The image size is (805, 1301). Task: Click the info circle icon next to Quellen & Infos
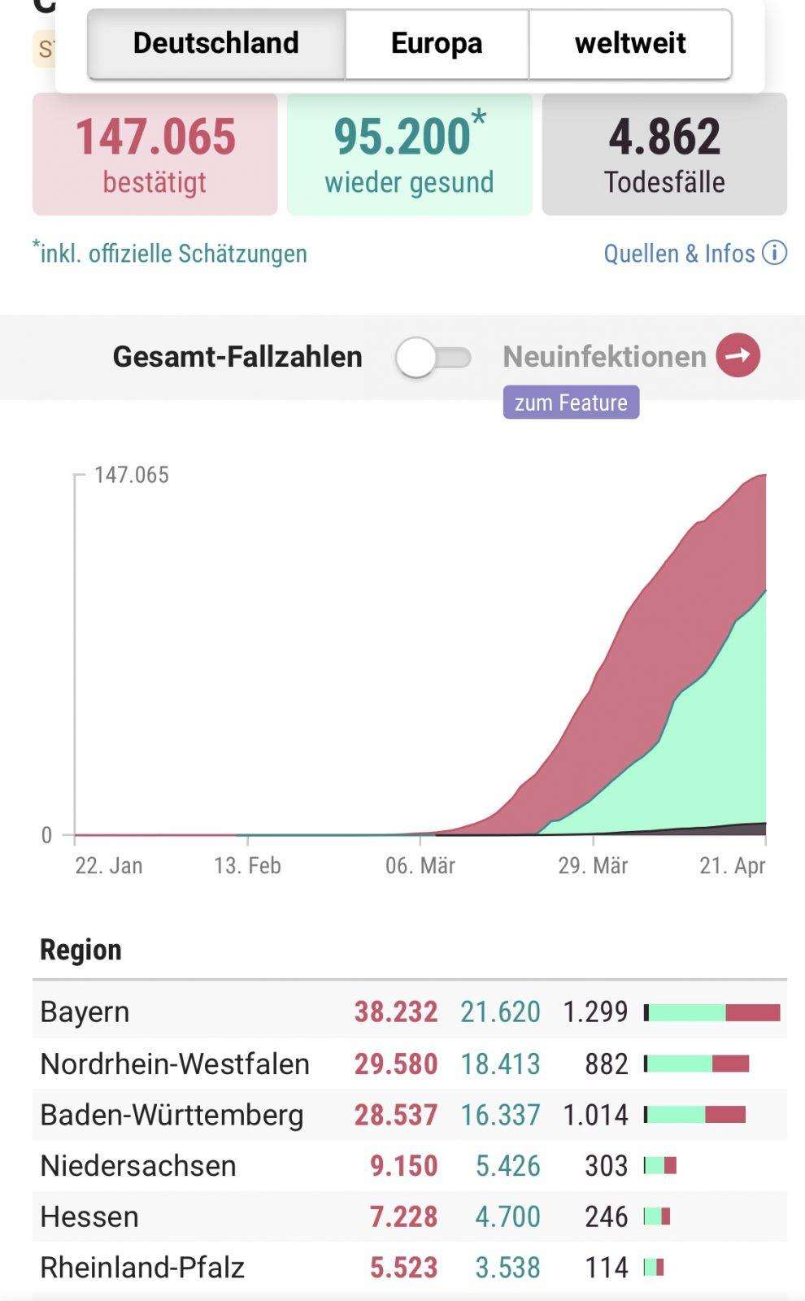(x=774, y=253)
